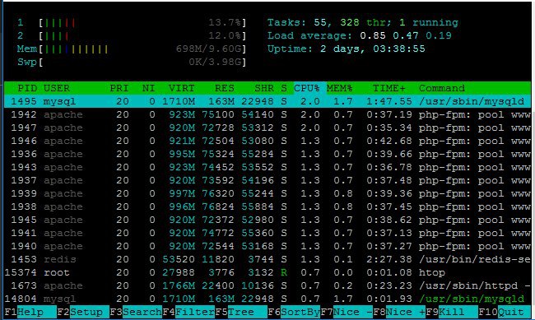Click F7 Nice - to lower niceness

(347, 312)
